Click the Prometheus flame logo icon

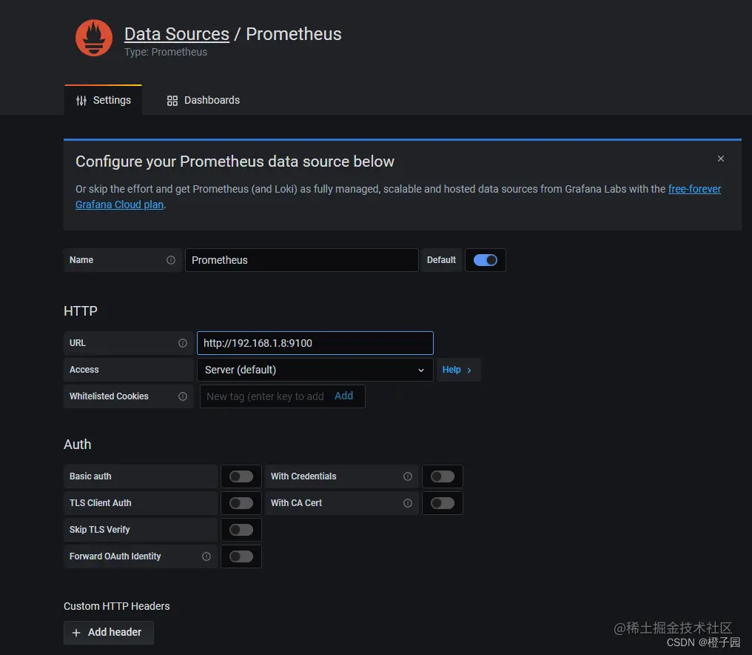coord(94,38)
